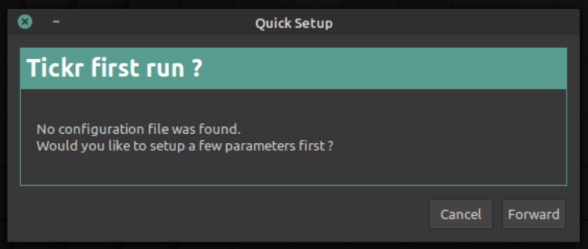Click the Quick Setup window title

click(x=293, y=23)
